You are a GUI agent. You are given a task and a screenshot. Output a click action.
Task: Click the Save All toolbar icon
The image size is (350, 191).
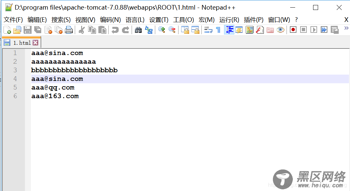38,30
